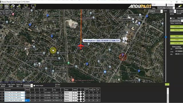Click the ArduPilot logo
The width and height of the screenshot is (183, 103).
pos(140,6)
